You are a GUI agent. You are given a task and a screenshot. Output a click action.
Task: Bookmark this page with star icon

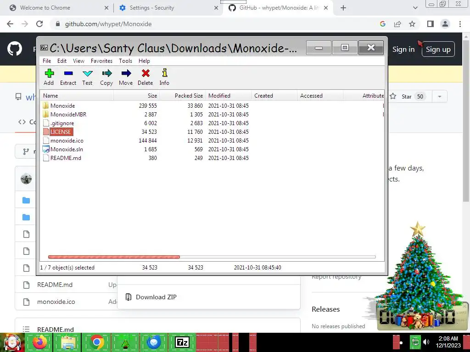pos(412,24)
